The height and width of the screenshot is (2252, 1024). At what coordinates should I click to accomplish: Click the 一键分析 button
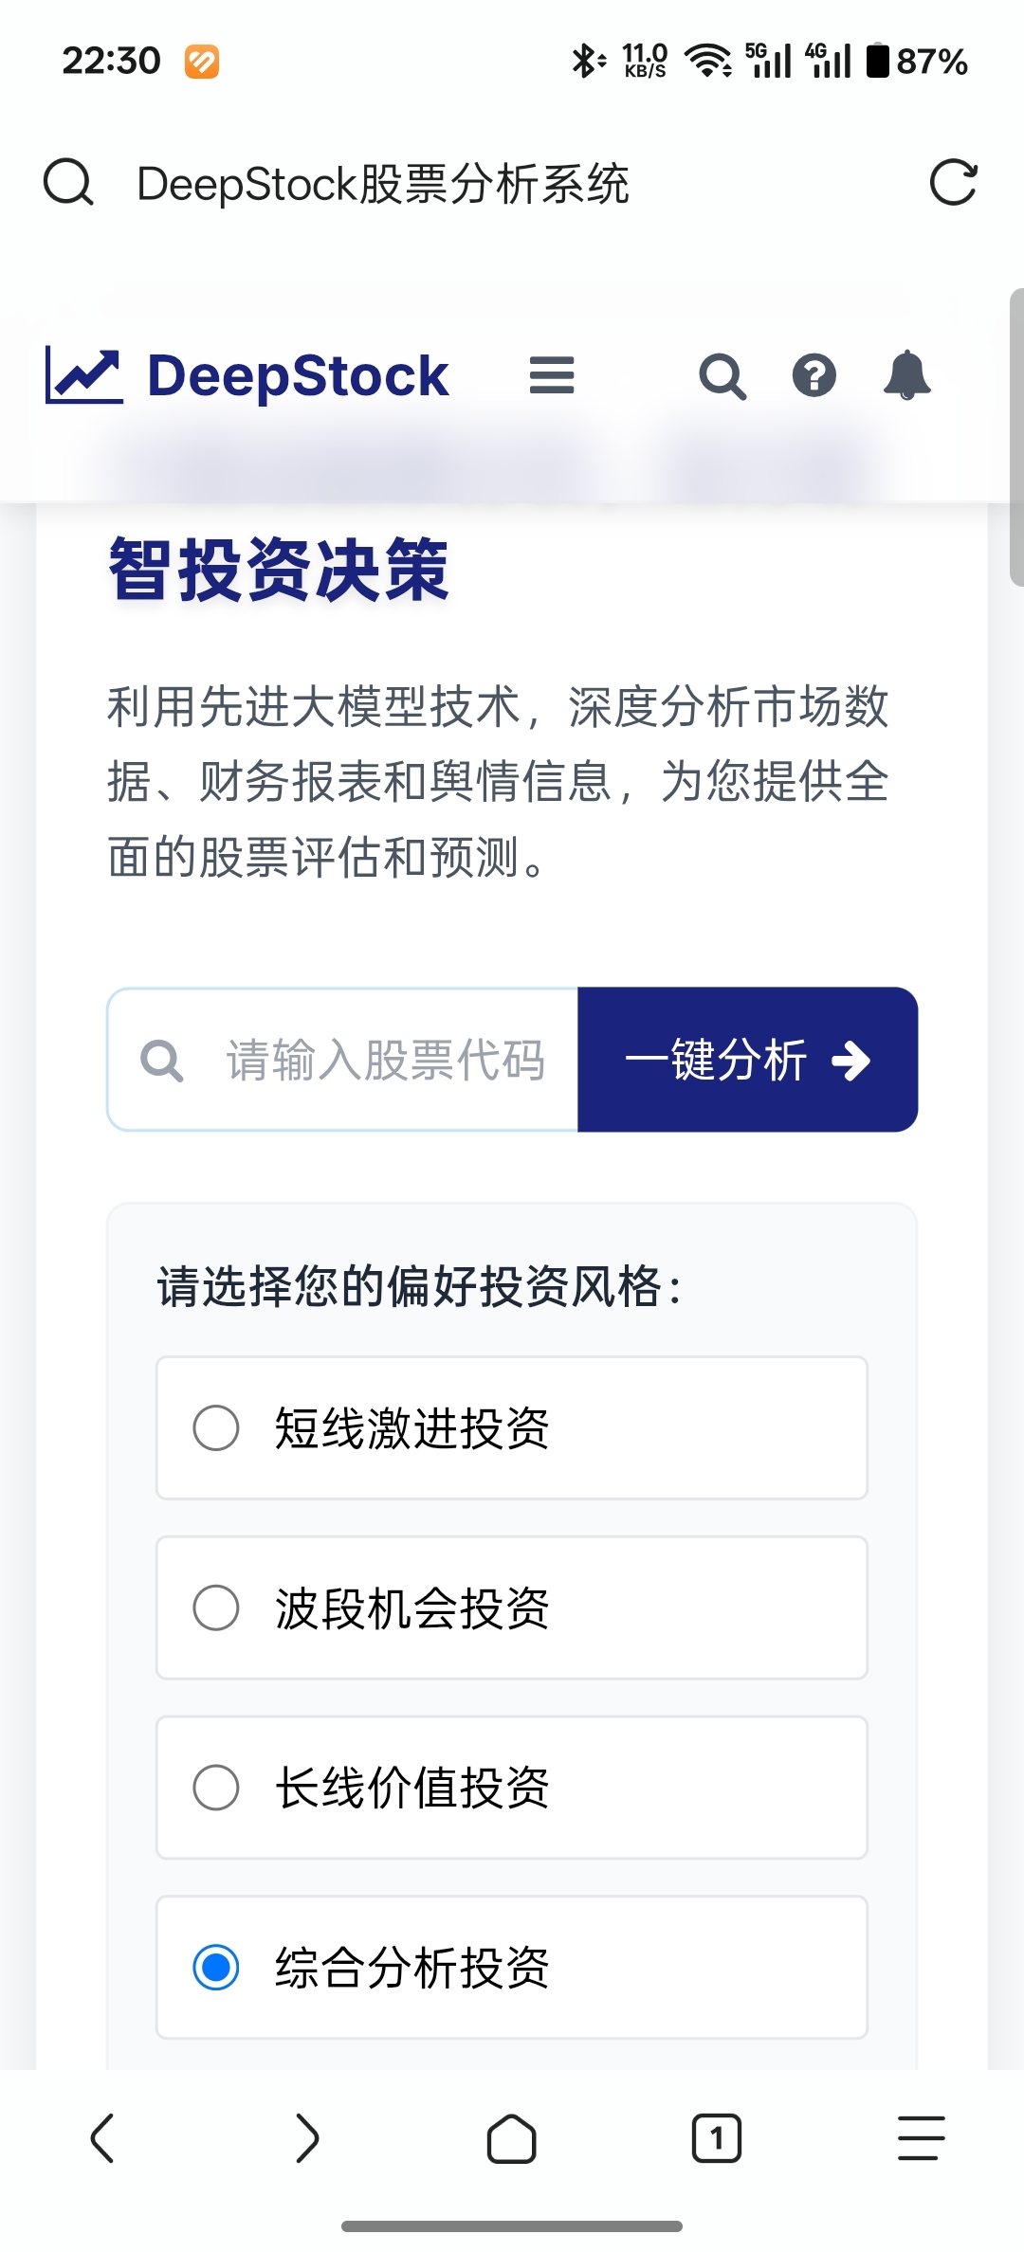pos(748,1060)
